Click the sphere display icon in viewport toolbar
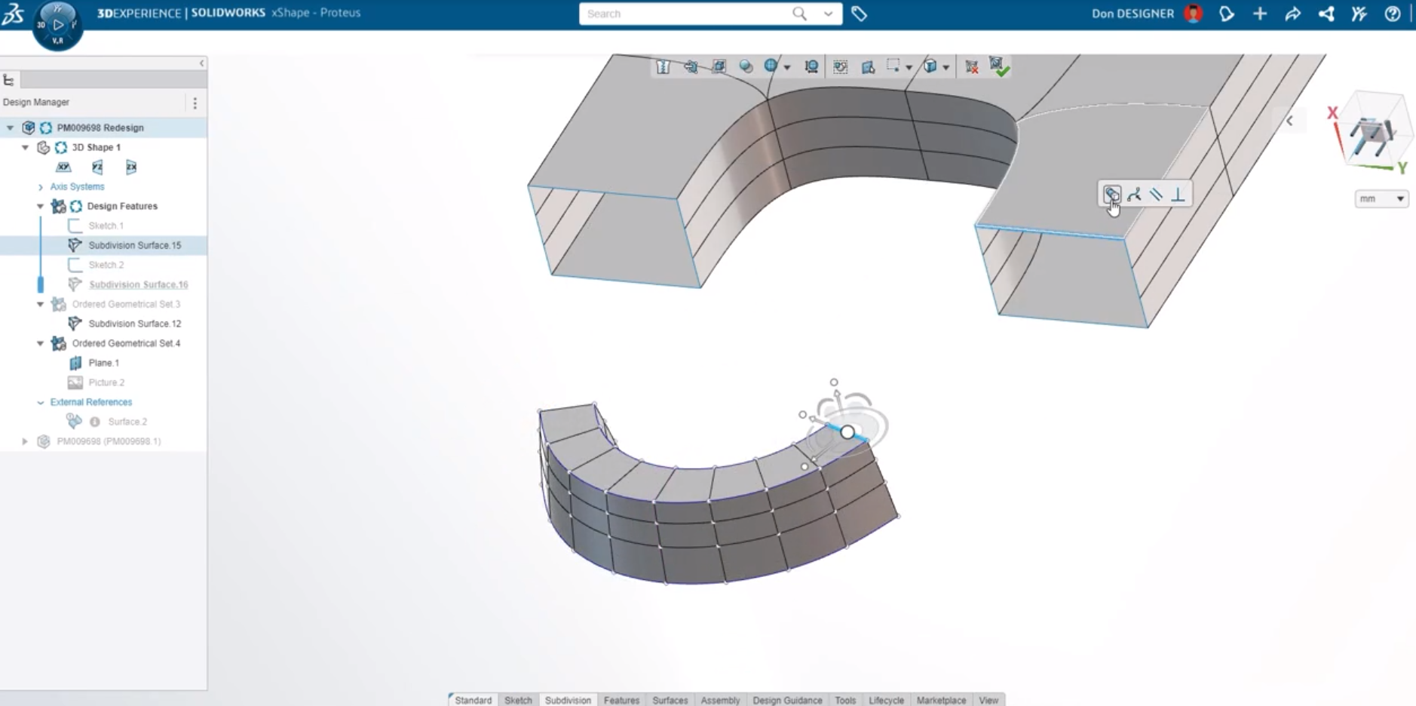1416x706 pixels. pos(746,66)
